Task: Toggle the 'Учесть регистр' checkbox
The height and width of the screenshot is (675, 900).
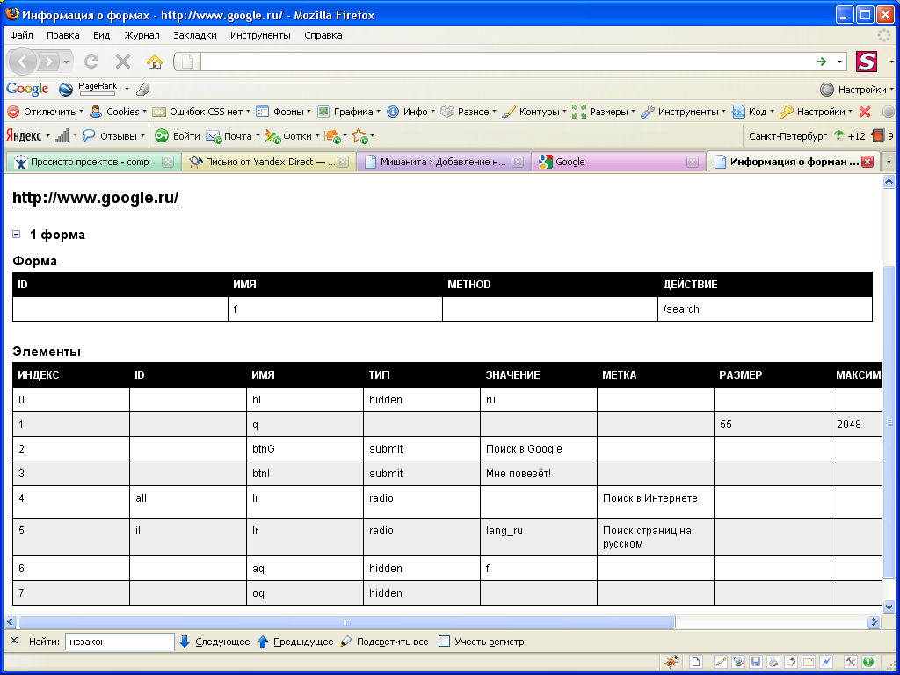Action: tap(444, 641)
